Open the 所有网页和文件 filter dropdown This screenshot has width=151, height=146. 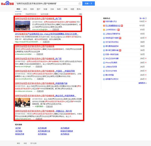pos(31,14)
